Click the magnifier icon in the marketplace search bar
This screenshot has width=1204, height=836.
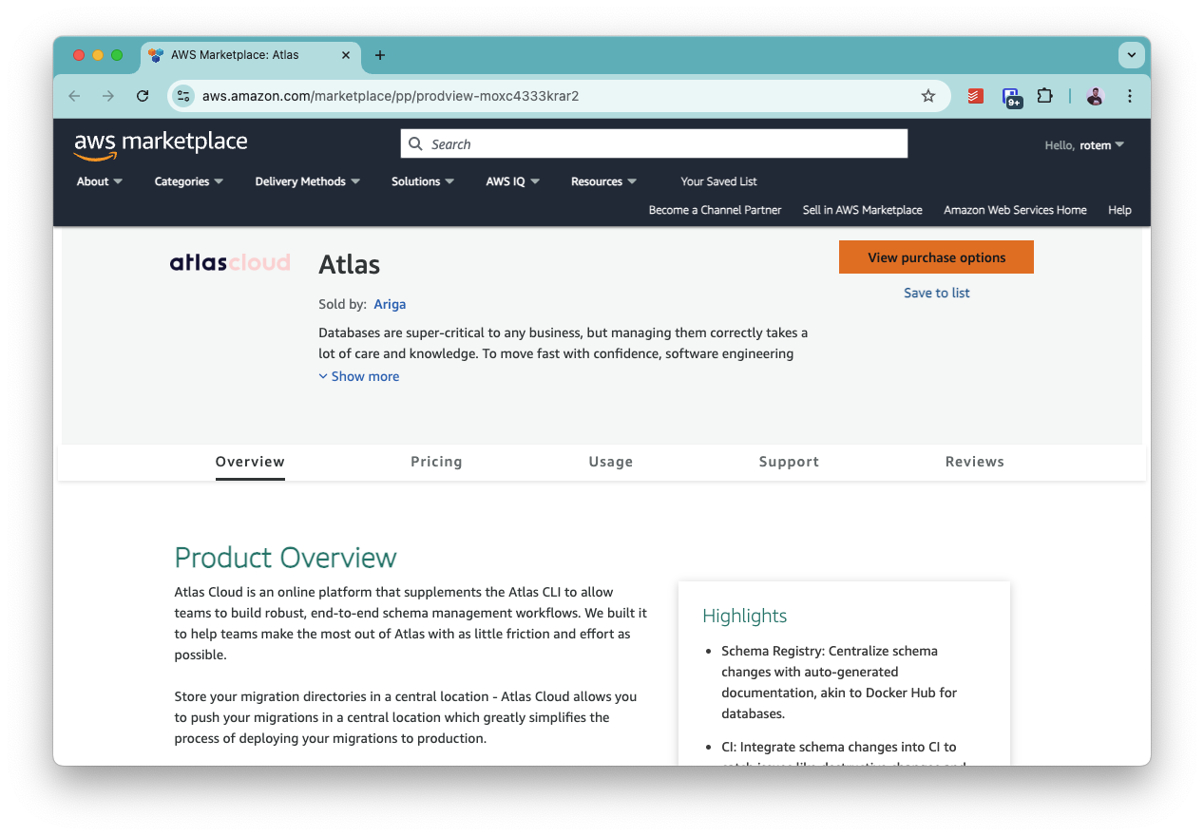pos(415,143)
